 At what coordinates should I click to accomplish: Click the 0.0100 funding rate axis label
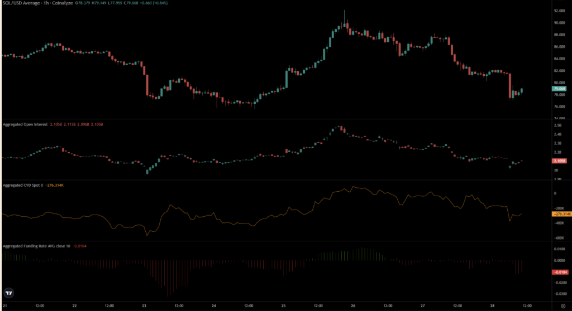(559, 249)
